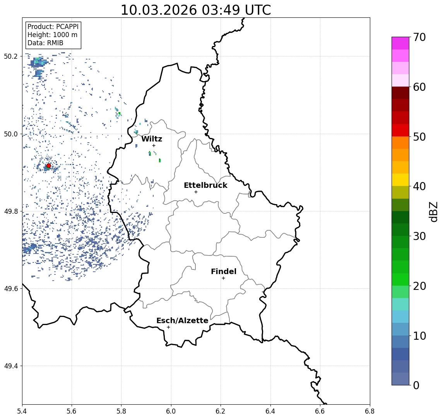The width and height of the screenshot is (443, 419).
Task: Click the title timestamp 10.03.2026 03:49 UTC
Action: [196, 10]
